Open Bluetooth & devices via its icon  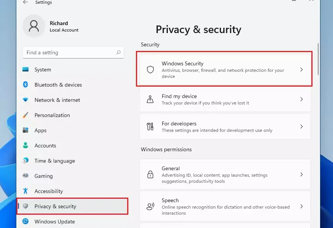point(26,85)
